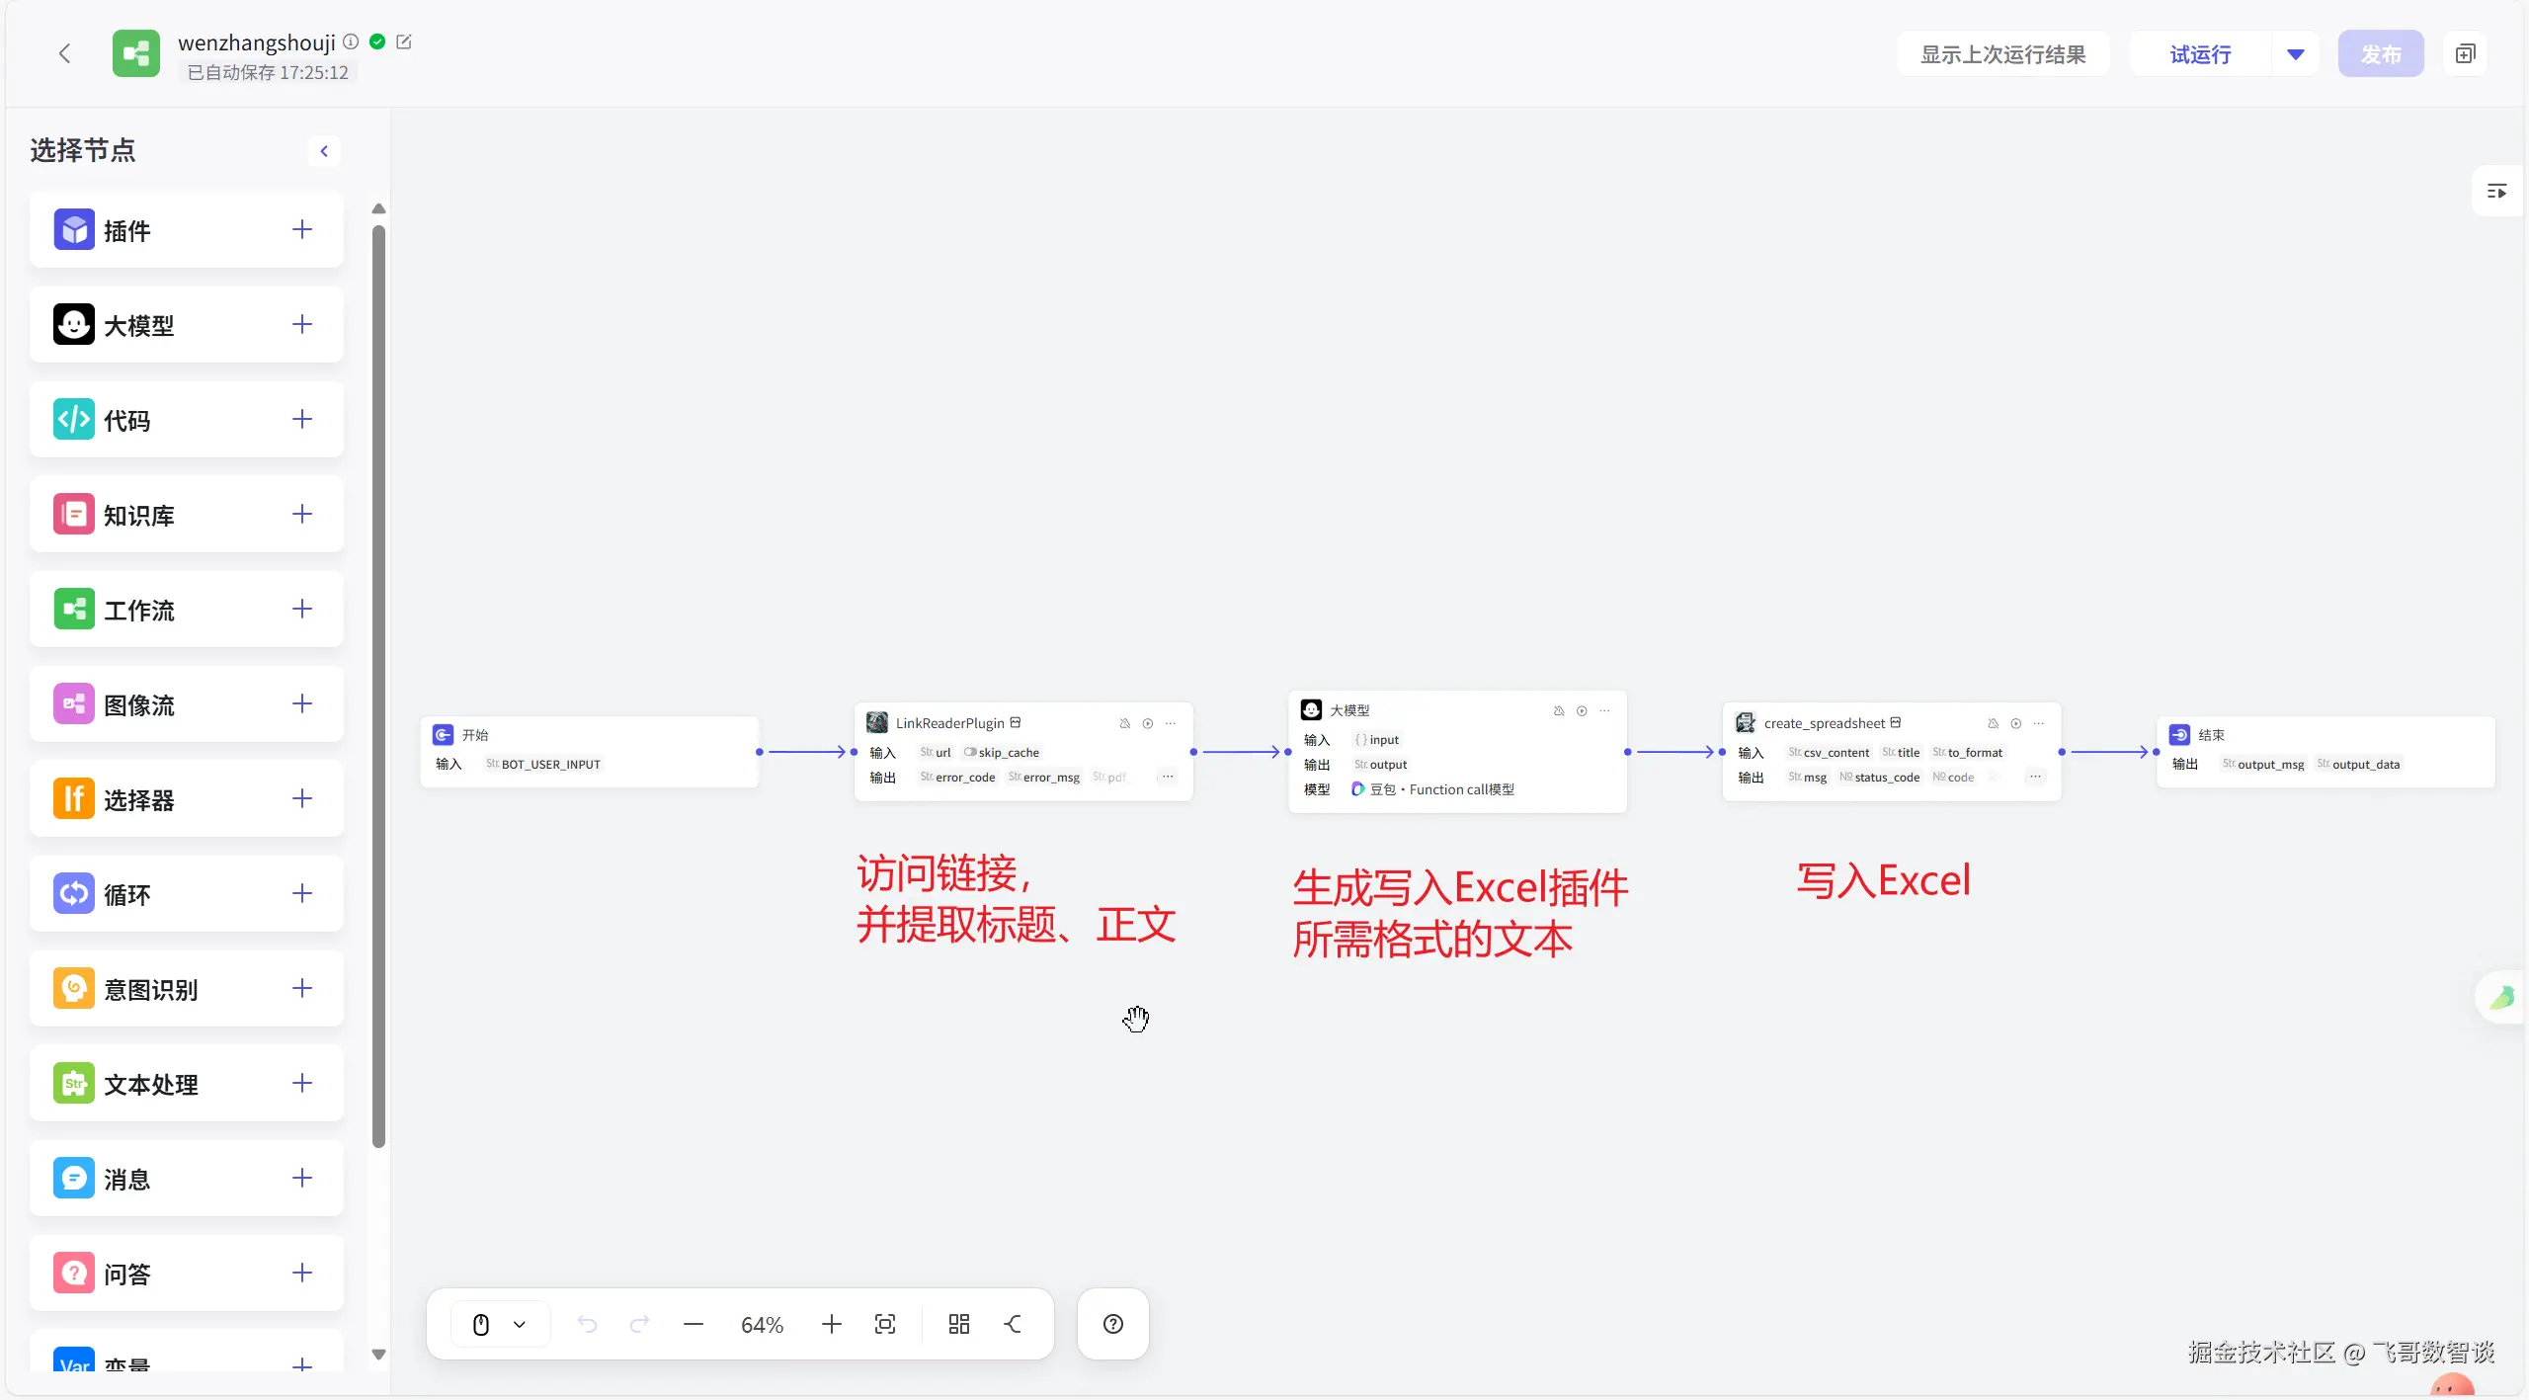Click fit-to-view icon in zoom toolbar

point(885,1324)
